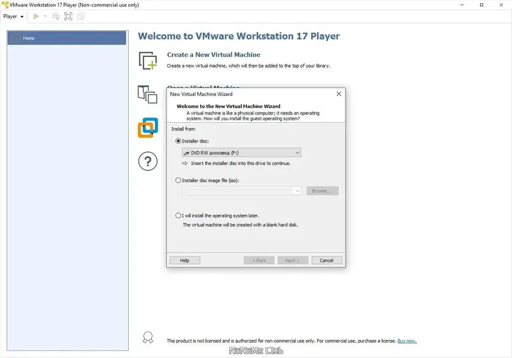Screen dimensions: 512x358
Task: Click the Back button in wizard
Action: (x=259, y=260)
